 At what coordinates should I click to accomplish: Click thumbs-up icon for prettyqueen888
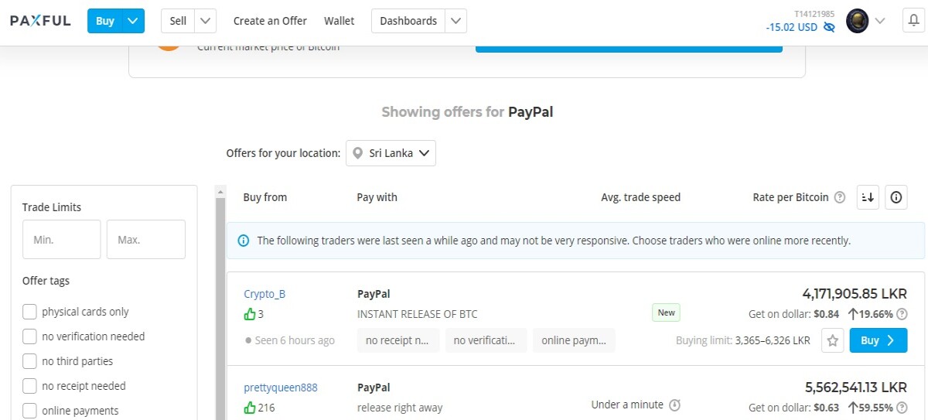(250, 407)
